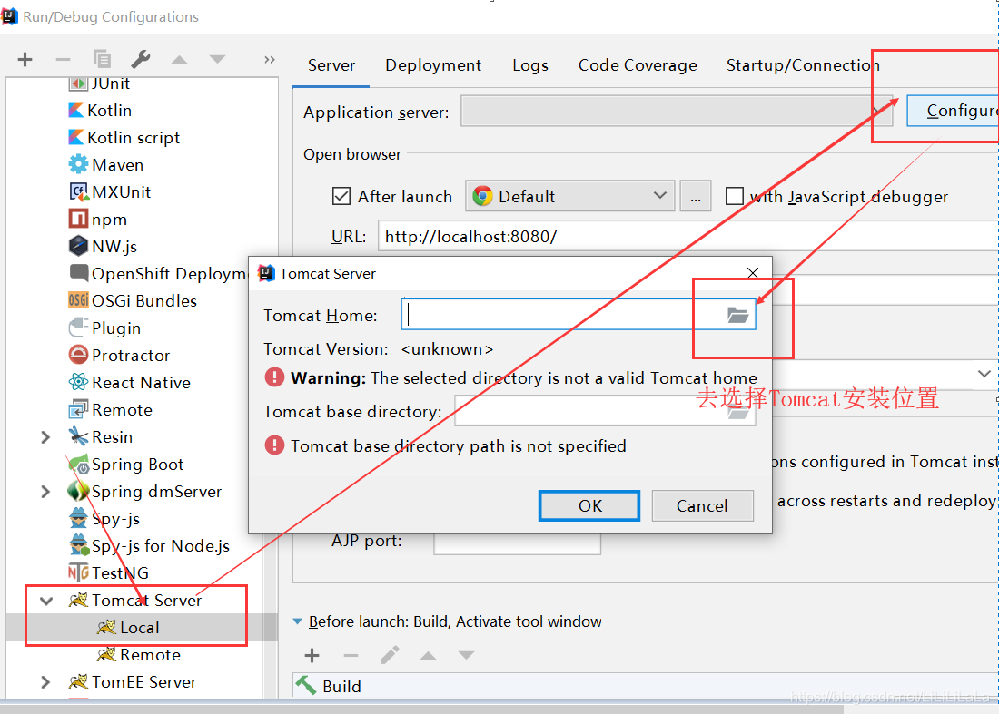Select Kotlin script configuration type
The image size is (999, 714).
point(124,138)
